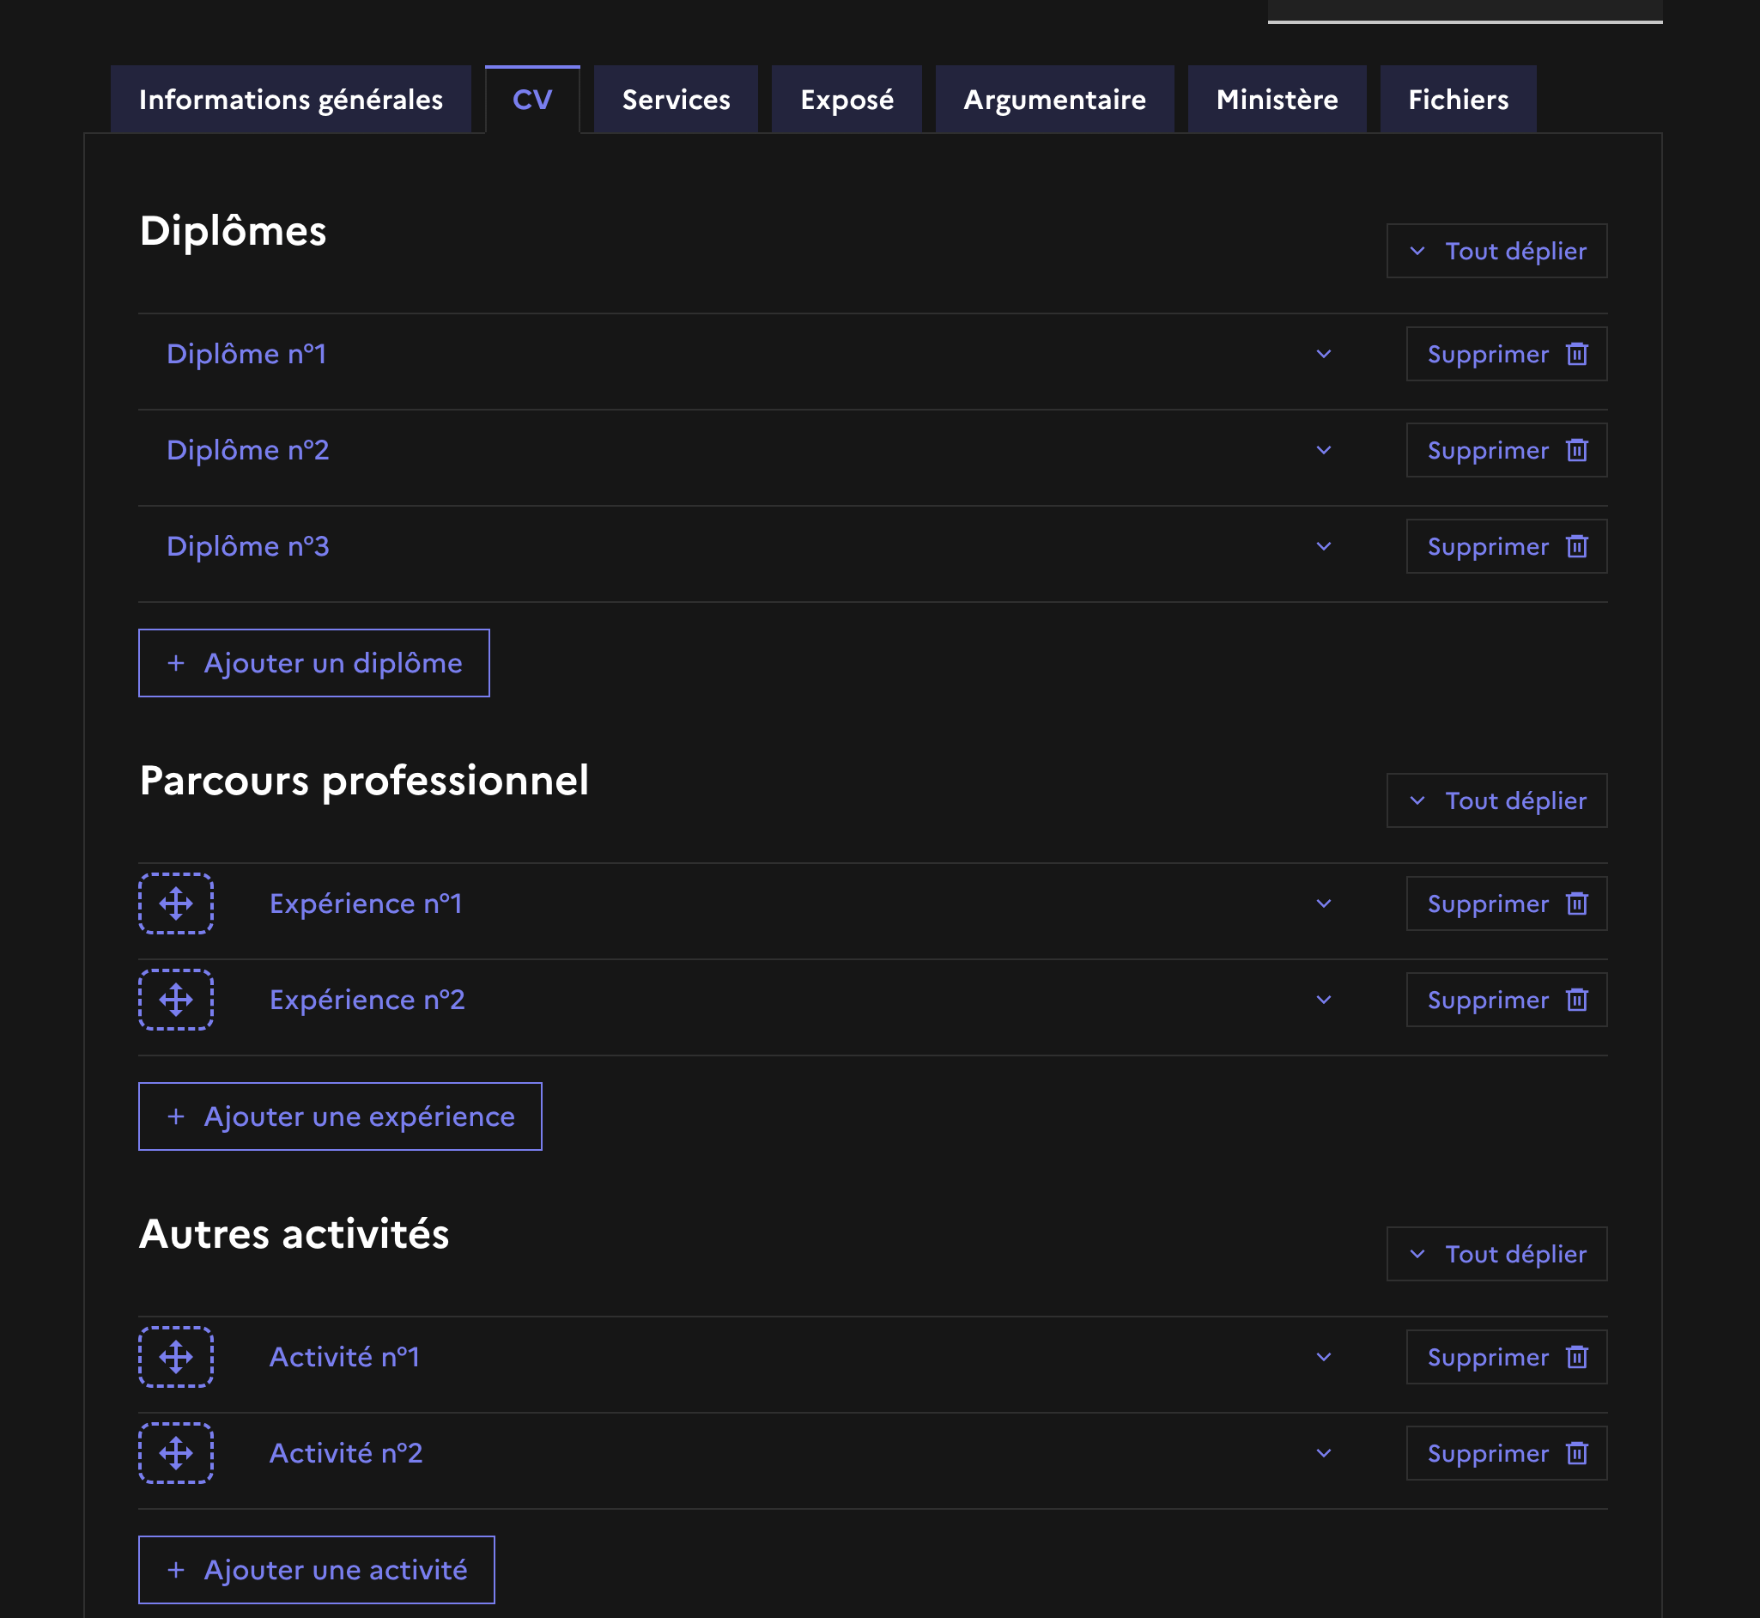Open the Informations générales tab

[290, 100]
